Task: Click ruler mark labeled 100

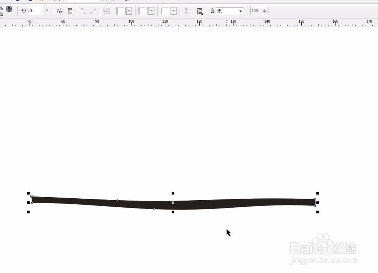Action: tap(131, 21)
